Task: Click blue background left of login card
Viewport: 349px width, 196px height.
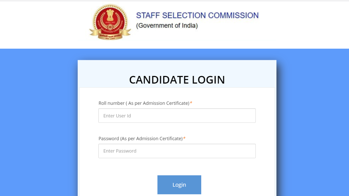Action: 39,122
